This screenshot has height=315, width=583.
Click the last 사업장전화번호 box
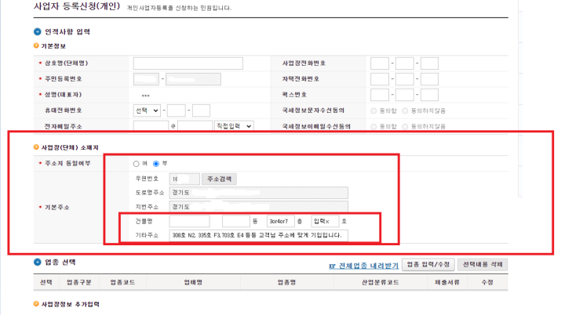point(429,63)
